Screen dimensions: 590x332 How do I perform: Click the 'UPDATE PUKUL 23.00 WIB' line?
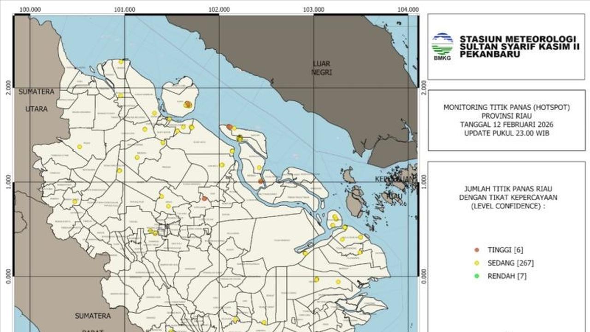pos(507,133)
